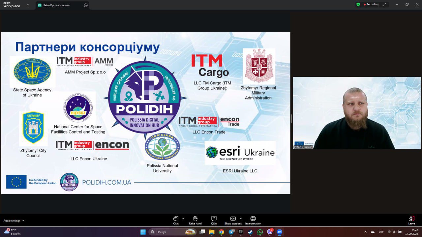Screen dimensions: 422x237
Task: Turn on Show captions
Action: pos(233,220)
